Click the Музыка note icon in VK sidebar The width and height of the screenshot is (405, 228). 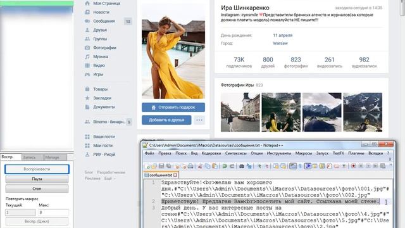point(87,56)
